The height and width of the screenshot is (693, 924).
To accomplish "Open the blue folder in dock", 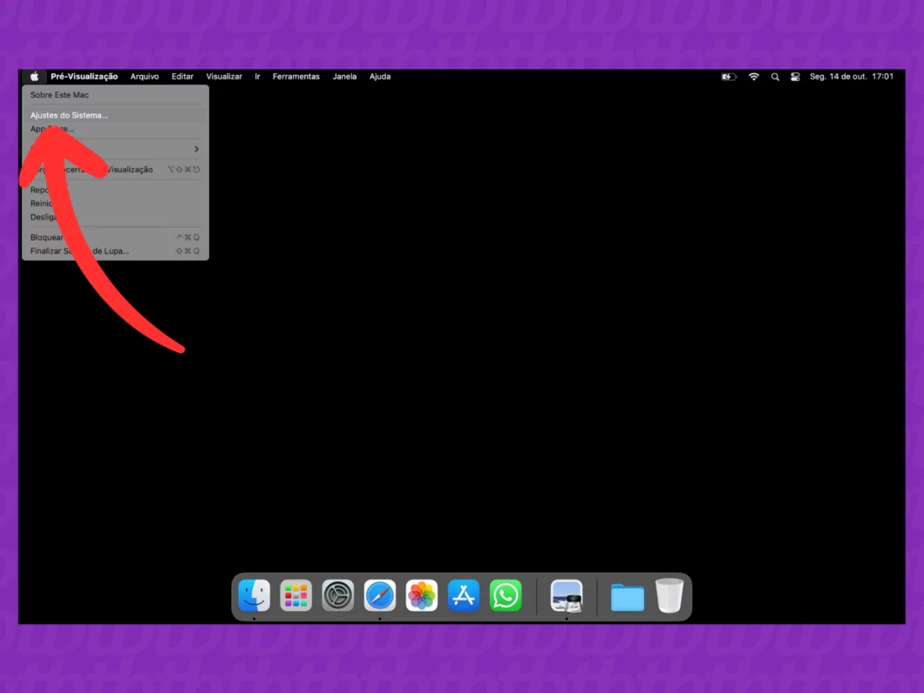I will click(x=627, y=597).
